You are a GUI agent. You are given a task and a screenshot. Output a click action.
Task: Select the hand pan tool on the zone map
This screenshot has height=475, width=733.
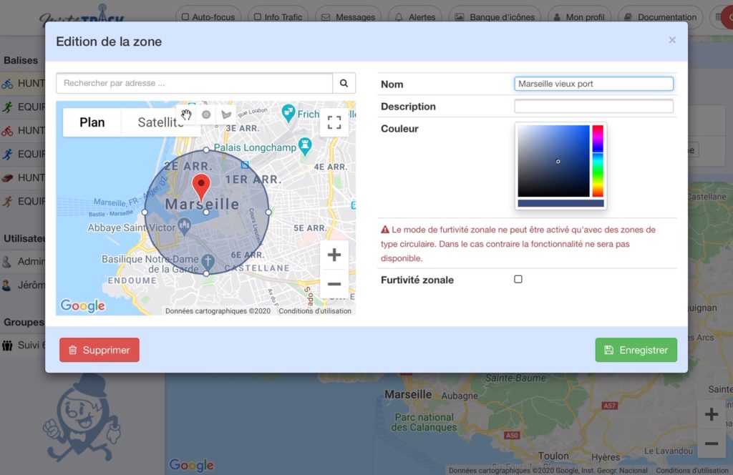click(x=187, y=114)
